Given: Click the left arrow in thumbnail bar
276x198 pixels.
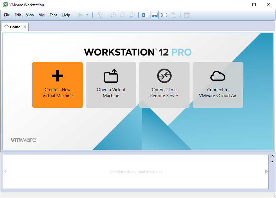Looking at the screenshot, I should (5, 171).
